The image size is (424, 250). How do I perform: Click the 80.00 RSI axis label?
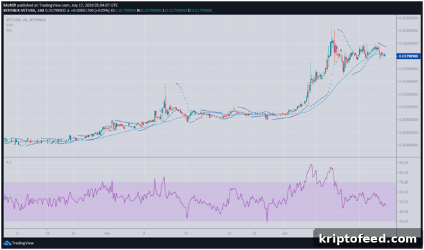pos(404,172)
